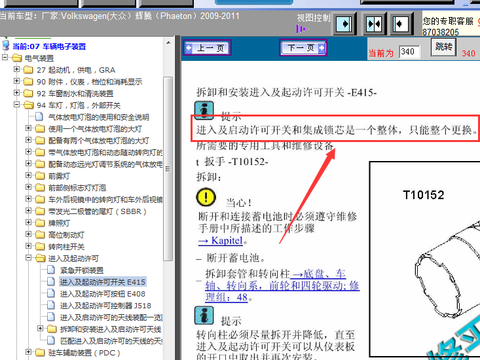The height and width of the screenshot is (360, 480).
Task: Click the collapse-left view control icon
Action: tap(401, 24)
